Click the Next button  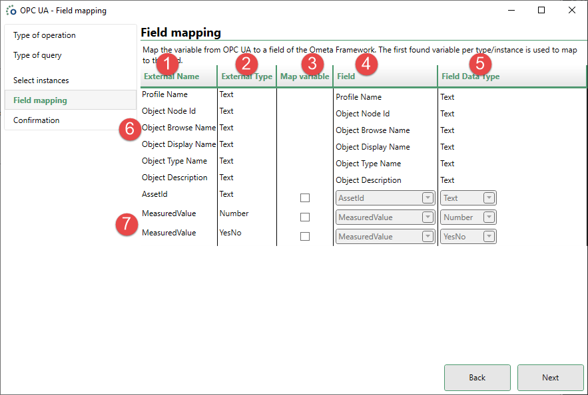point(550,378)
